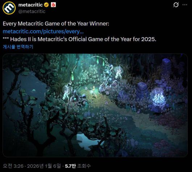Click the 오전 3:26 timestamp

pos(13,166)
